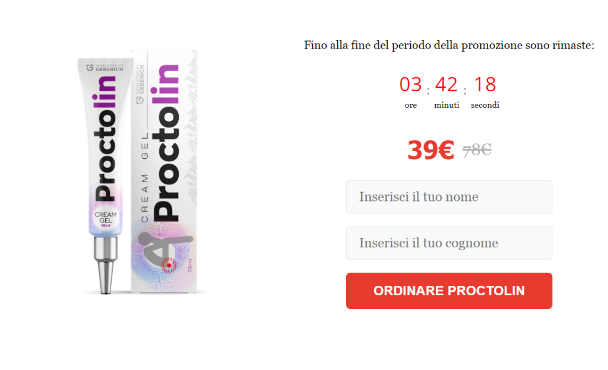Focus the 'Inserisci il tuo cognome' field
Viewport: 608px width, 370px height.
[x=449, y=243]
